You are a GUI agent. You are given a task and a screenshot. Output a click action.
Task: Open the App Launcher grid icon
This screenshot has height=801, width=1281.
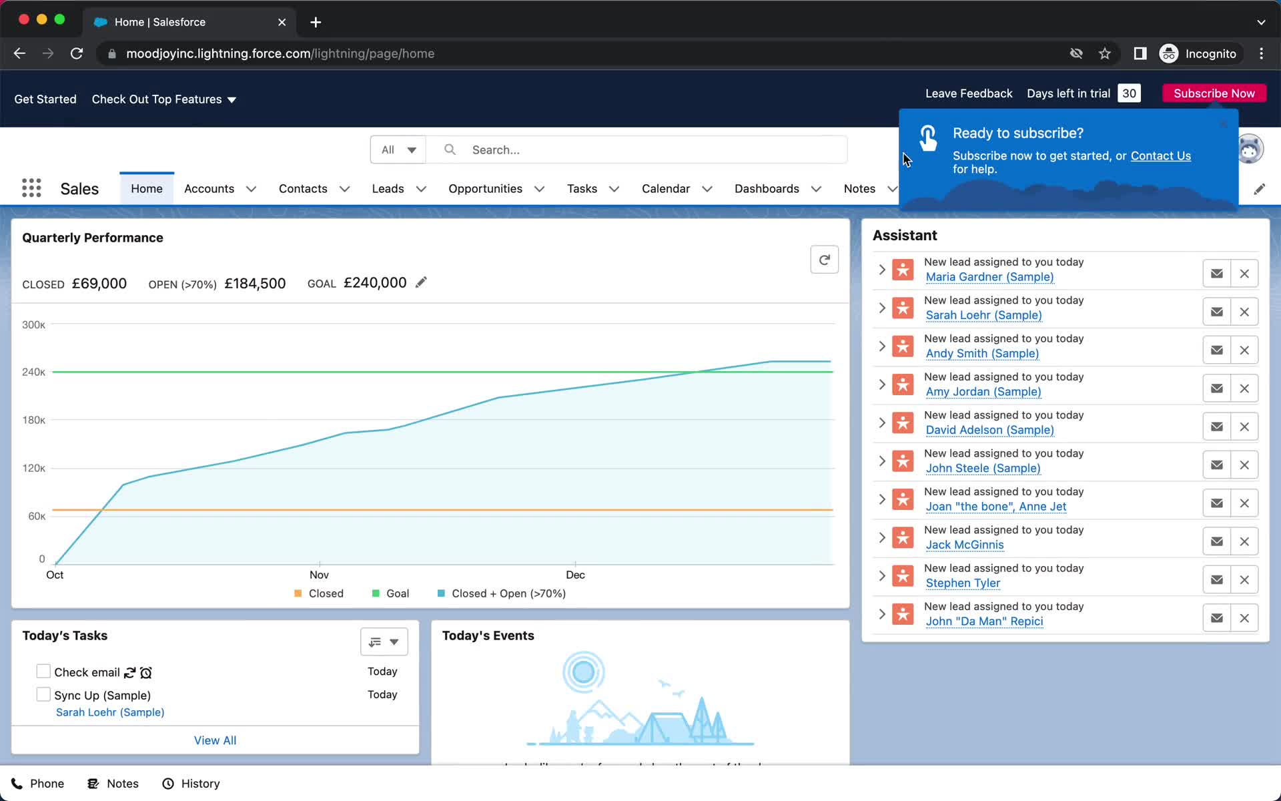click(31, 188)
